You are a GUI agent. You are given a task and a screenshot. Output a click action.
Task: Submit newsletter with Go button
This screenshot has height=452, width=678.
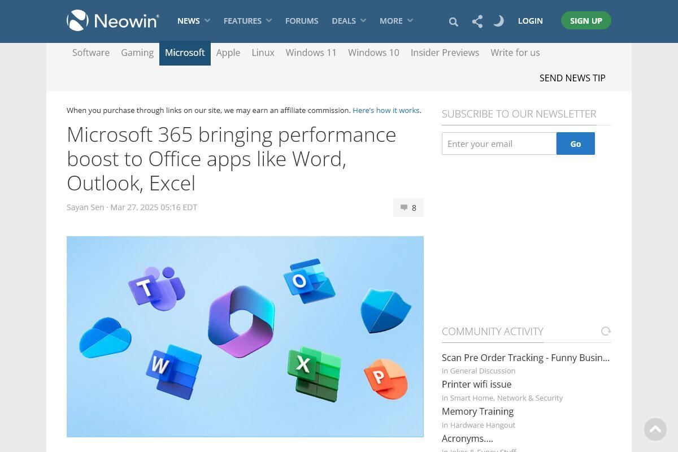point(576,144)
